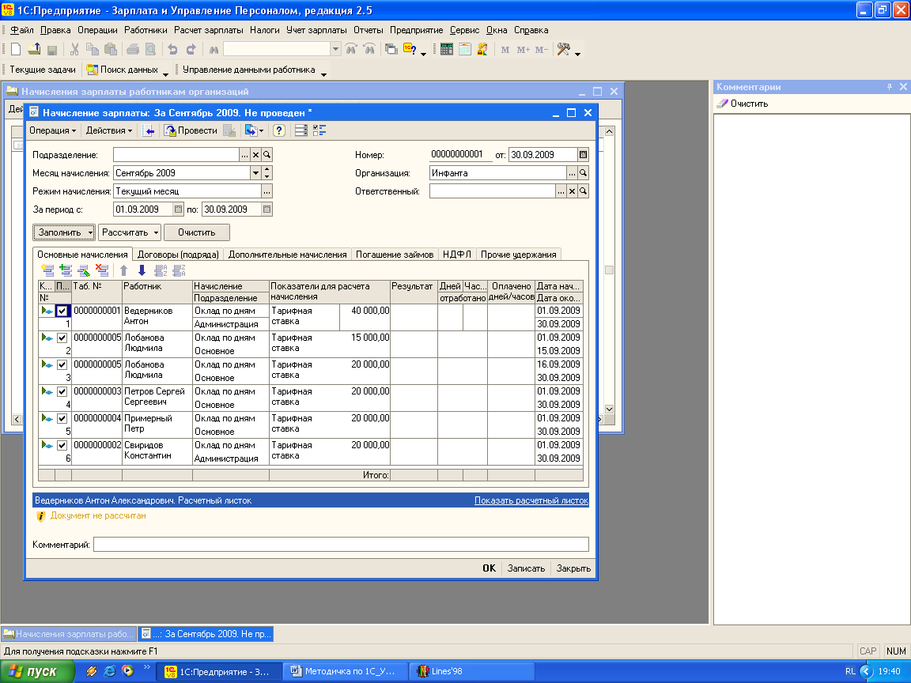Viewport: 911px width, 683px height.
Task: Toggle checkbox for Лобанова Людмила row 2
Action: (62, 338)
